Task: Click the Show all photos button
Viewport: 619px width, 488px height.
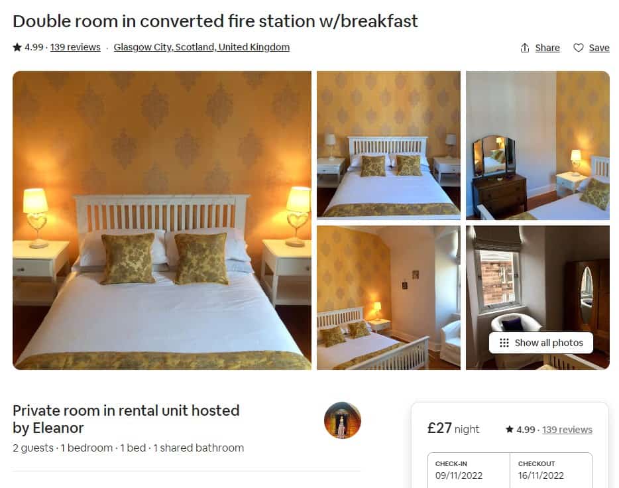Action: pos(541,343)
